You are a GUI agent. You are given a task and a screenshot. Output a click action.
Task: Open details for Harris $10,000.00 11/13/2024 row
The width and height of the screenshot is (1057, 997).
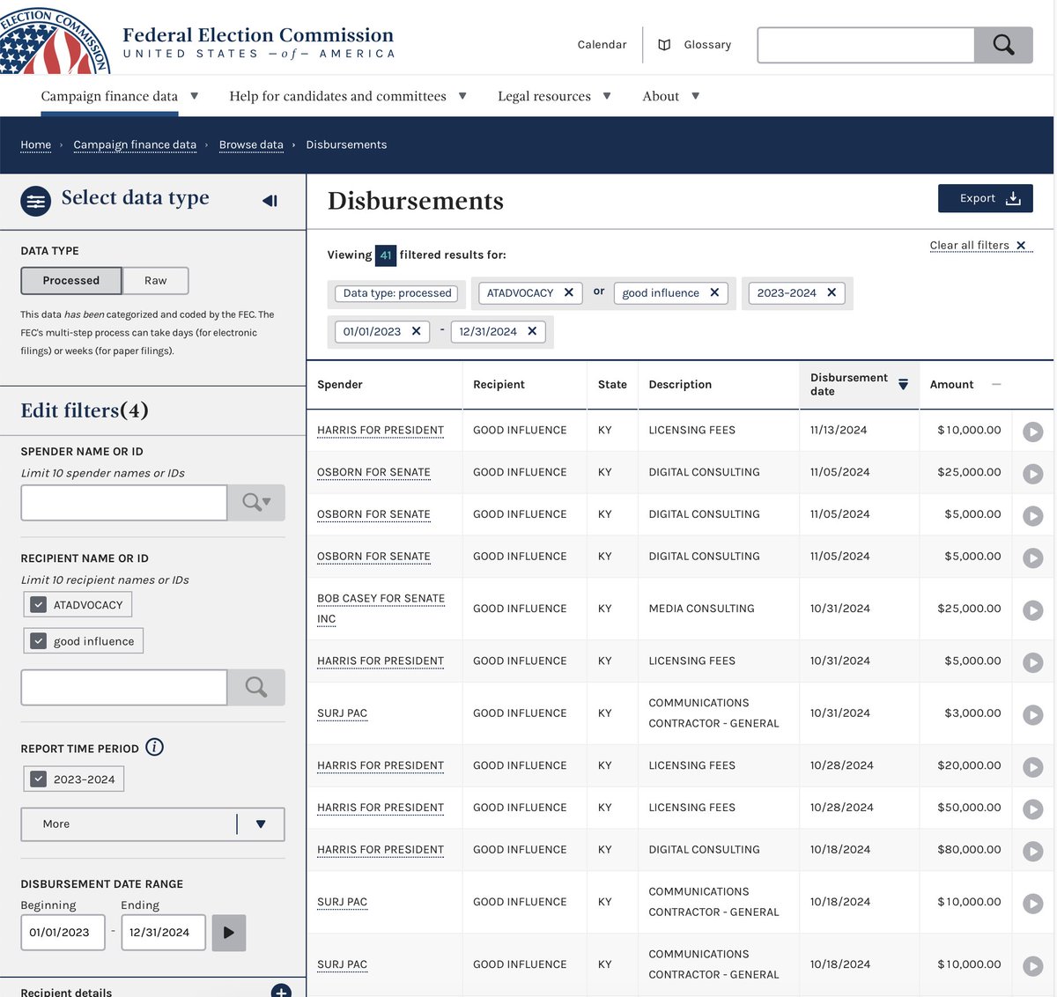click(1033, 432)
